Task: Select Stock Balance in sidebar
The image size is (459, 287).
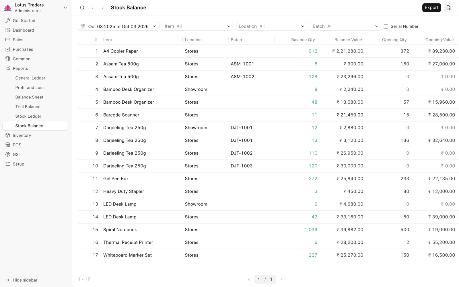Action: [36, 126]
